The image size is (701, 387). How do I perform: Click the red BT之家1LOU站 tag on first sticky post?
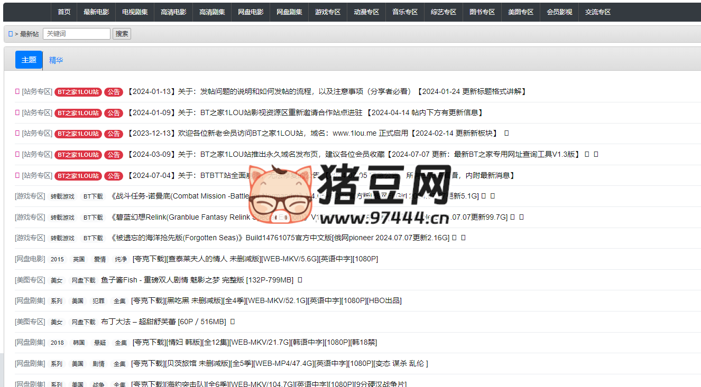click(78, 91)
